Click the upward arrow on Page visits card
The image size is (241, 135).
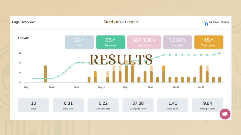pos(184,40)
